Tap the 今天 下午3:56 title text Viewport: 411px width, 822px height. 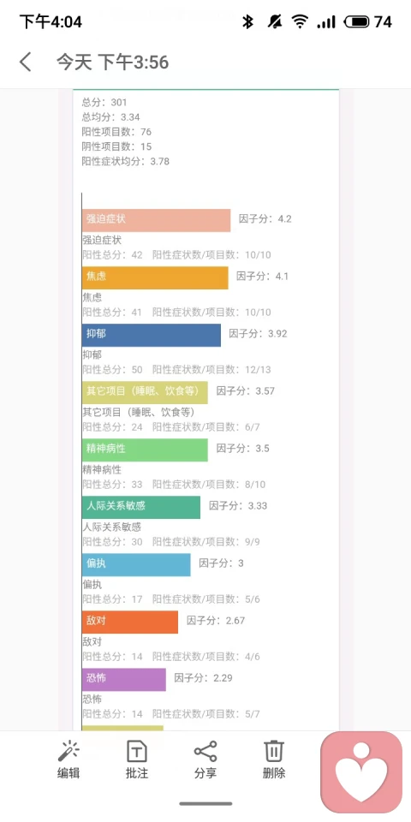[113, 63]
